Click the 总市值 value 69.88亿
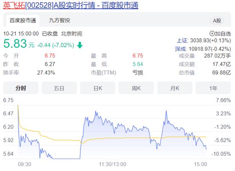This screenshot has width=235, height=171. (221, 73)
